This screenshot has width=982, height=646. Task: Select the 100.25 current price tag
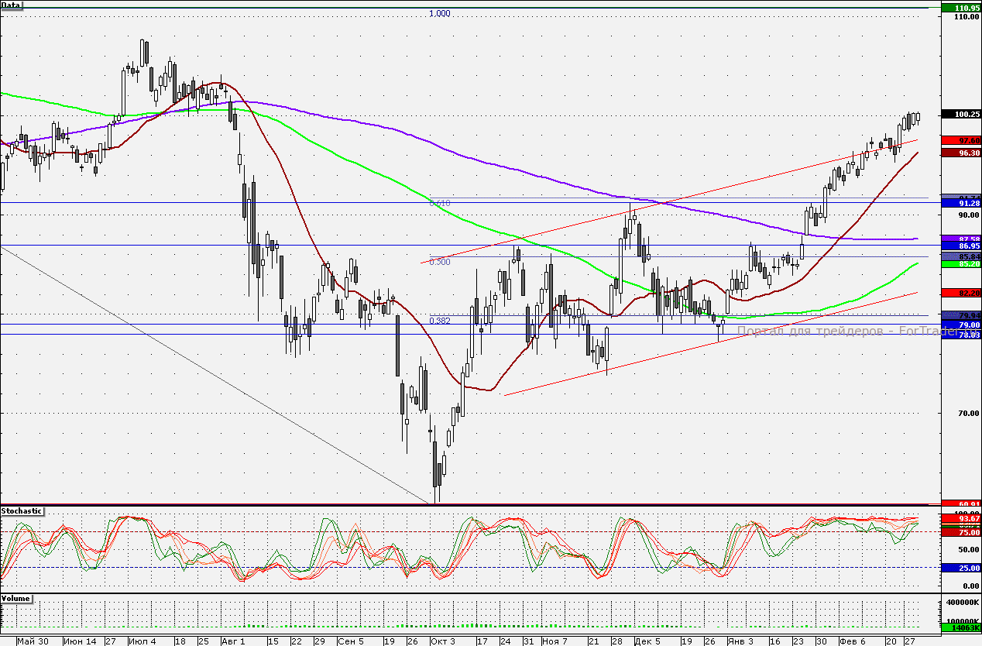960,115
